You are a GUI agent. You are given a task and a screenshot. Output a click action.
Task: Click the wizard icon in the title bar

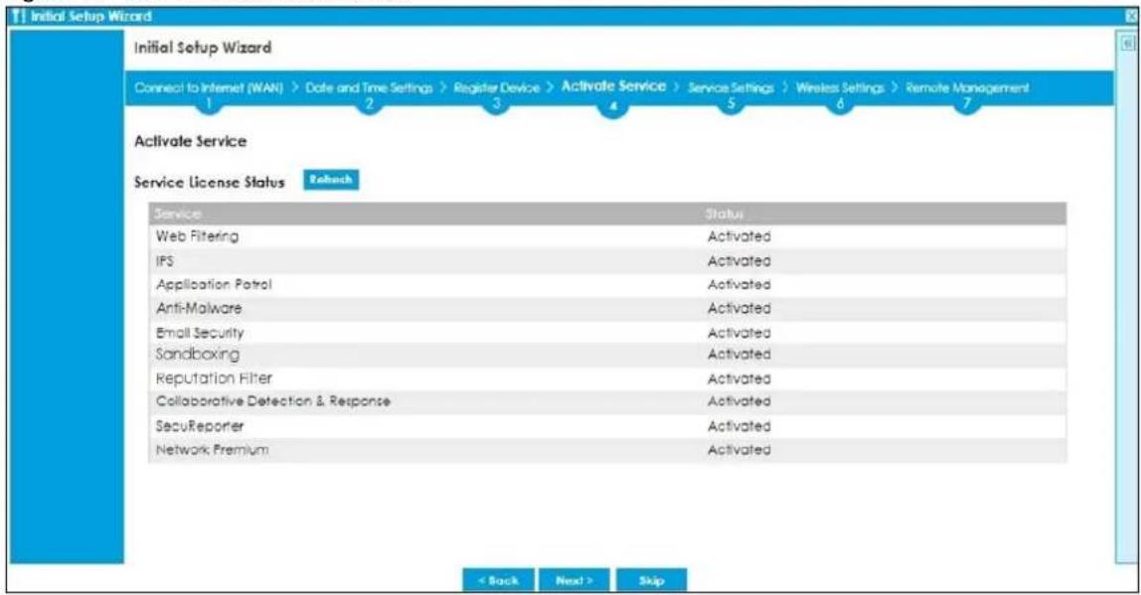[x=20, y=15]
